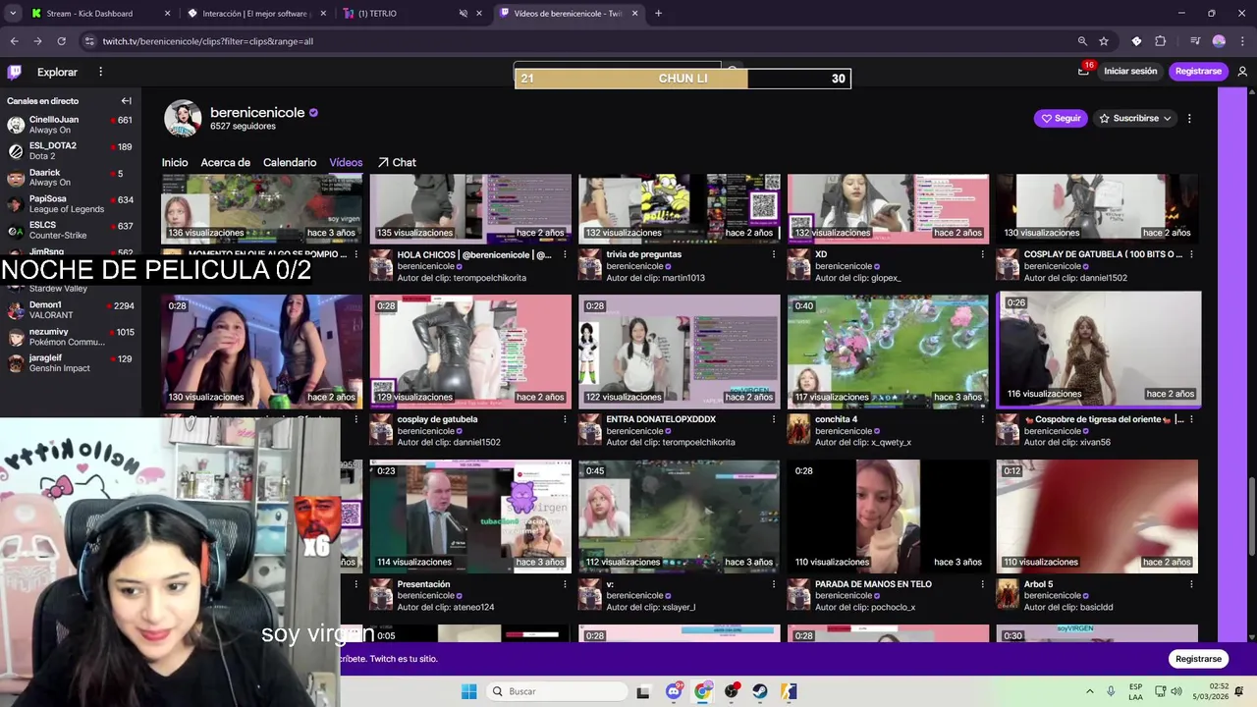Open Windows Start menu
The image size is (1257, 707).
tap(468, 691)
